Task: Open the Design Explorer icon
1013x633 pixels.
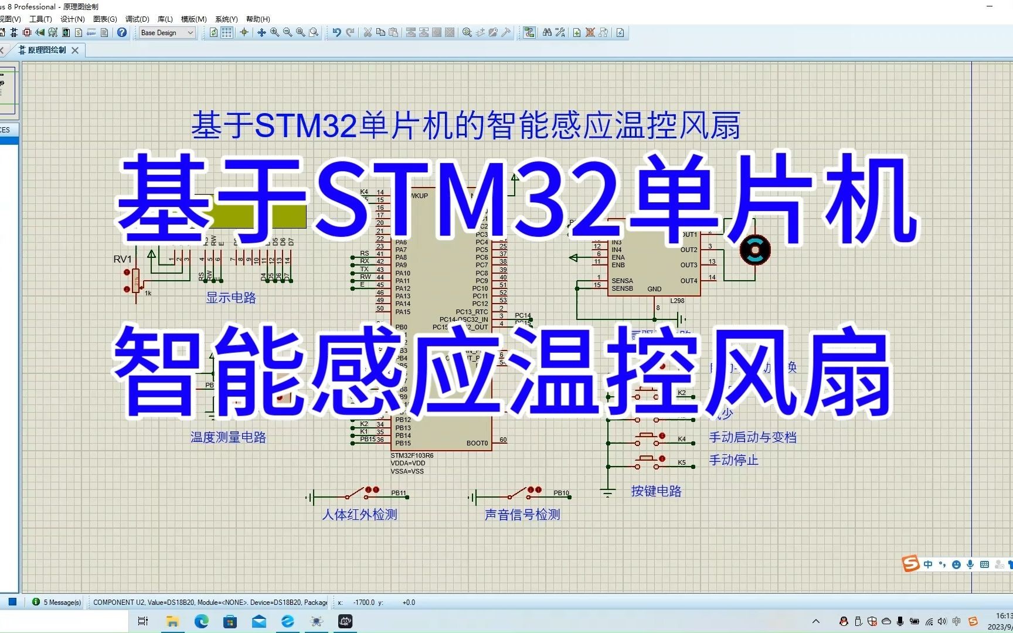Action: pos(66,32)
